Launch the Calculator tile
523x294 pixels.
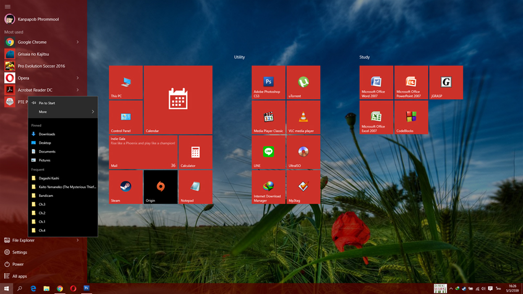pos(196,152)
